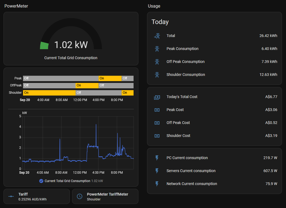This screenshot has height=208, width=286.
Task: Click the PC Current consumption 219.7 W value
Action: pyautogui.click(x=270, y=158)
